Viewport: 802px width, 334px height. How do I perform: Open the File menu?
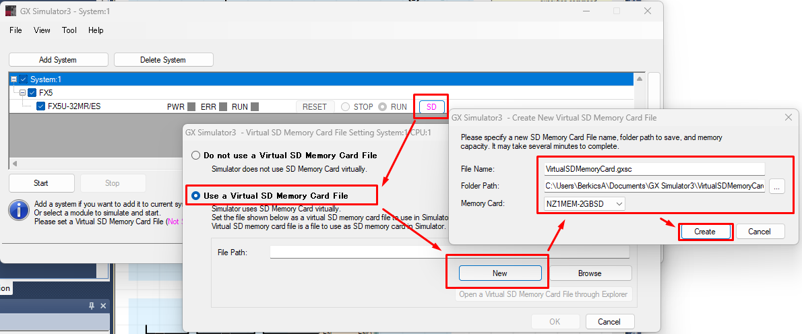[16, 30]
